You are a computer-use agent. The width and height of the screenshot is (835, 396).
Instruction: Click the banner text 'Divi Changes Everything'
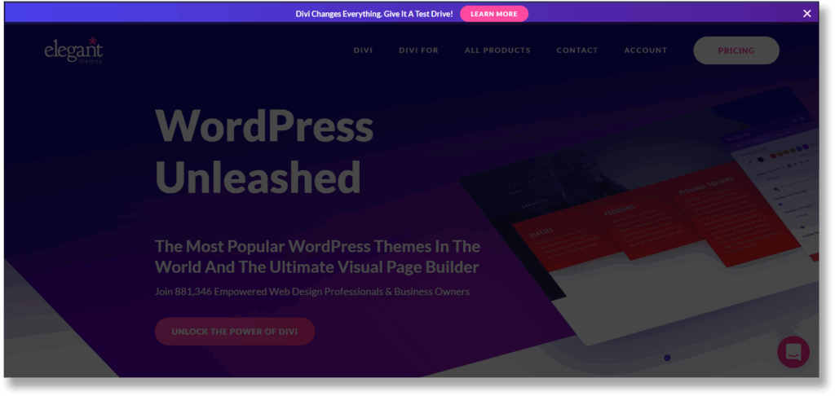click(373, 14)
